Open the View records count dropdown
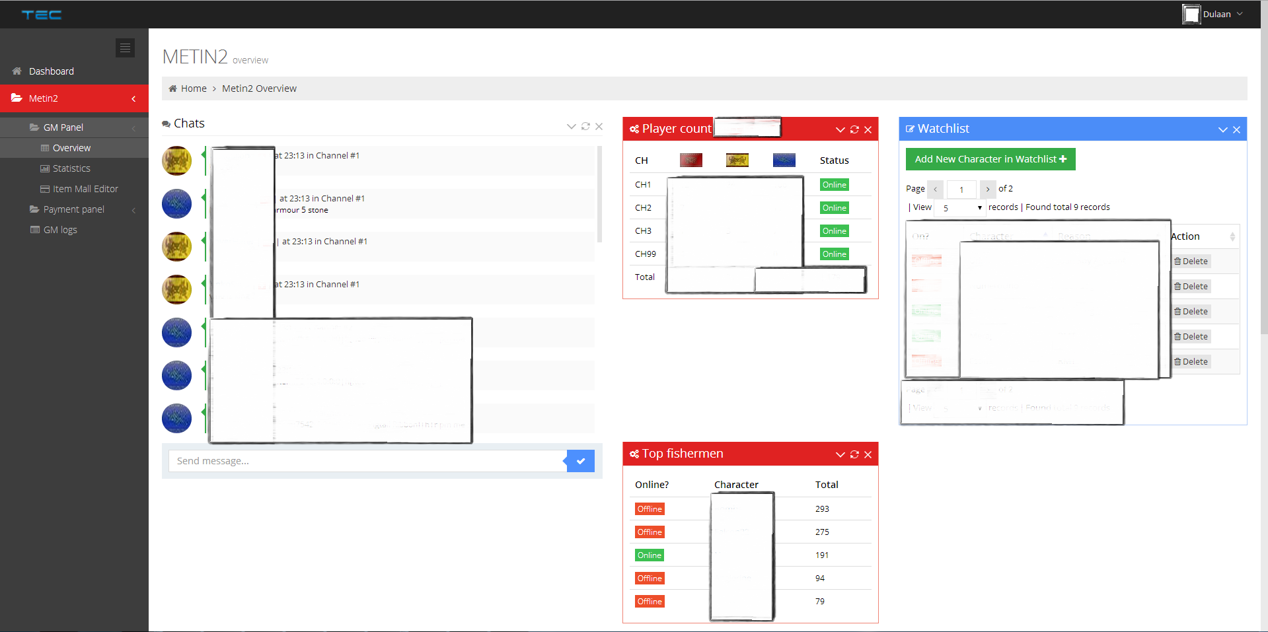The image size is (1268, 632). click(x=959, y=208)
